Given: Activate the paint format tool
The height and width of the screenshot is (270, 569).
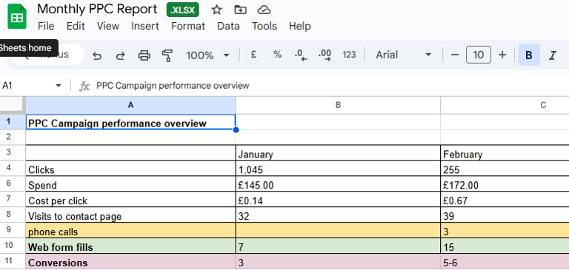Looking at the screenshot, I should [167, 55].
